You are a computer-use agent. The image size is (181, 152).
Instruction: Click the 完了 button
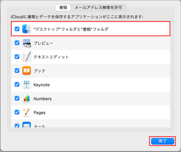click(163, 141)
